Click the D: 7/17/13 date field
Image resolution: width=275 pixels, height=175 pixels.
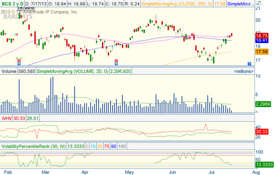[x=36, y=4]
